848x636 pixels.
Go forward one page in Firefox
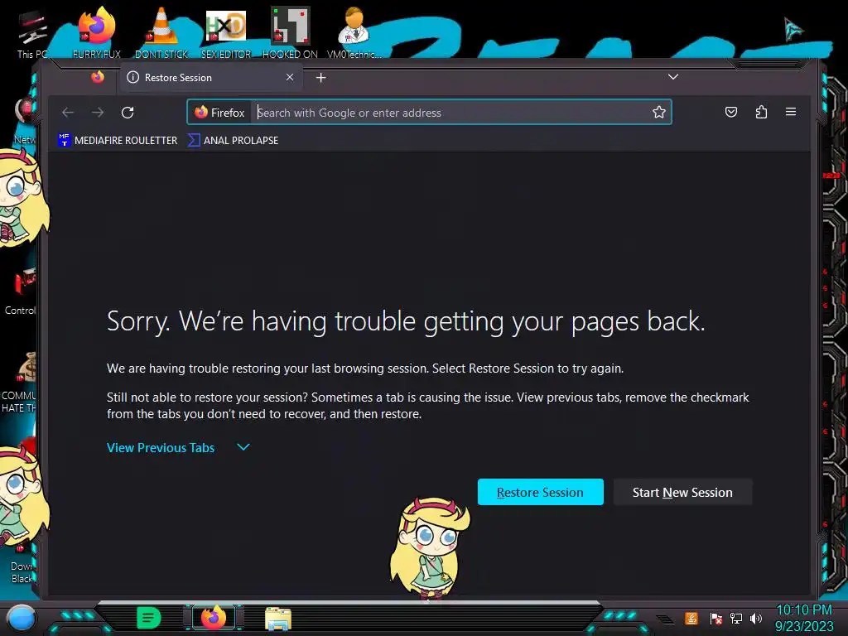tap(98, 113)
